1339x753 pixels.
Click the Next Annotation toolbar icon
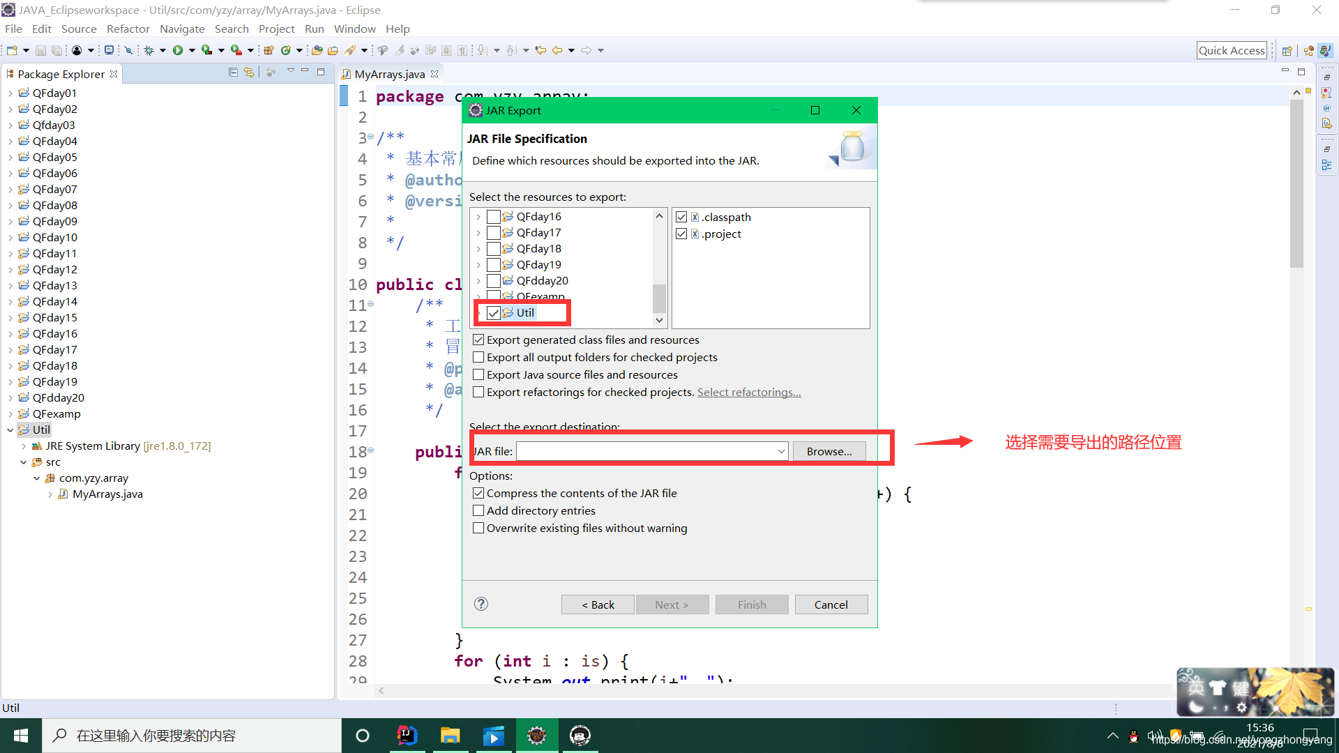pyautogui.click(x=483, y=50)
